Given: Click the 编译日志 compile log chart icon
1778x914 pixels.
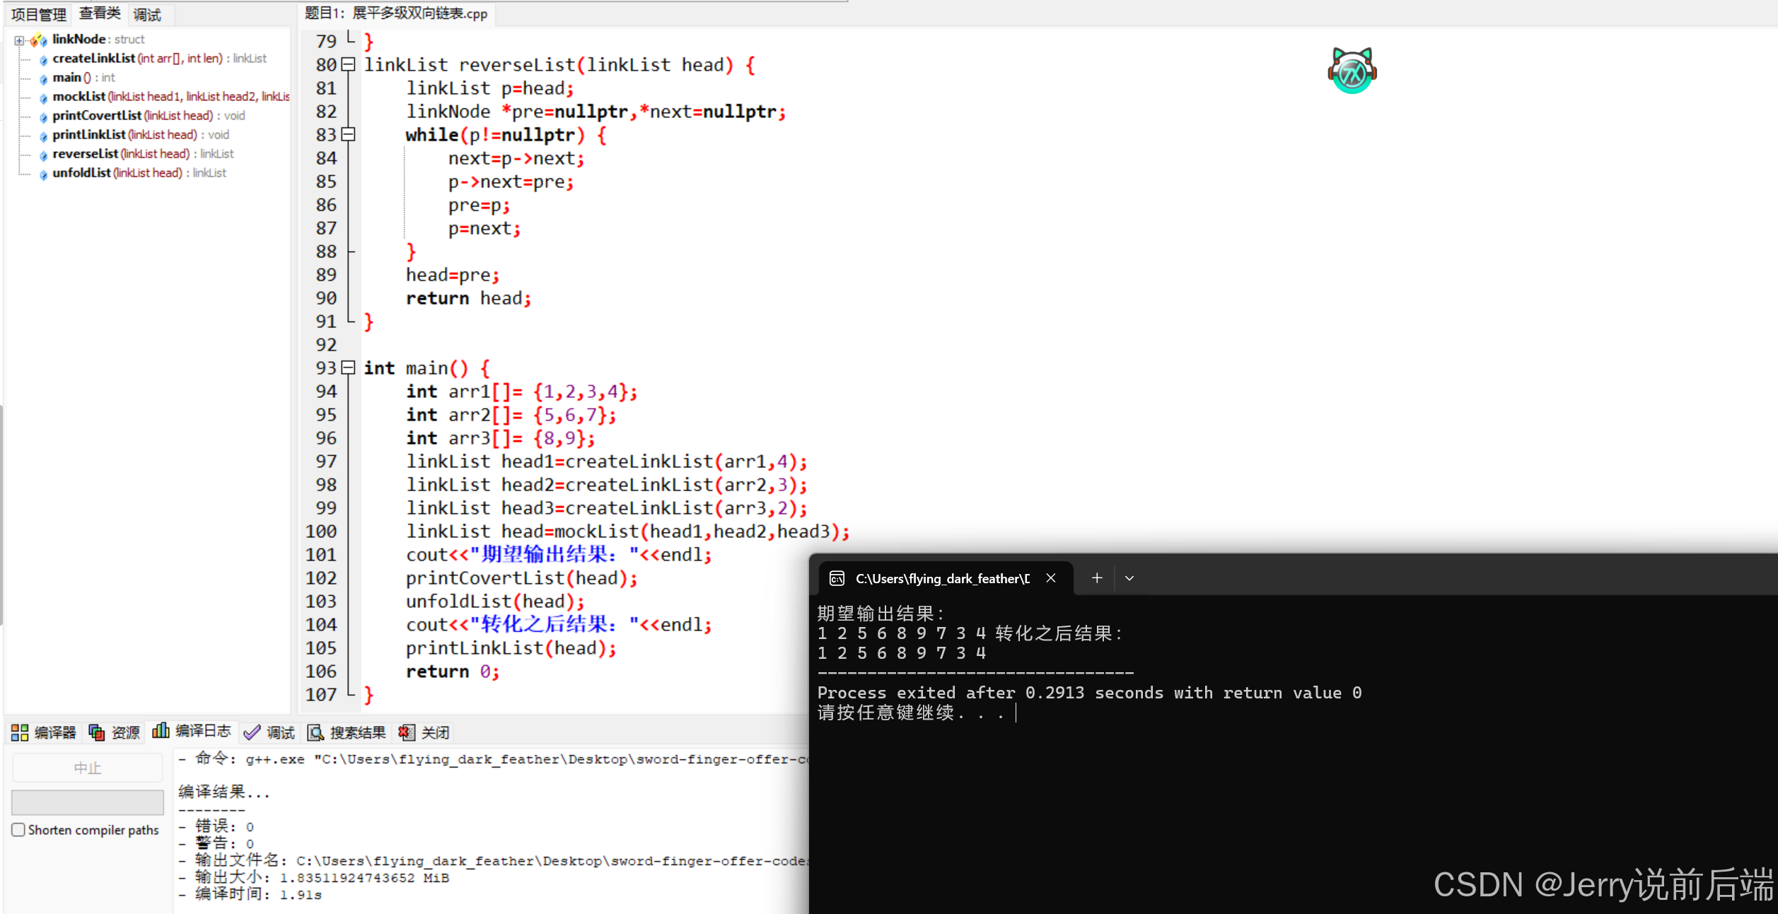Looking at the screenshot, I should 161,731.
